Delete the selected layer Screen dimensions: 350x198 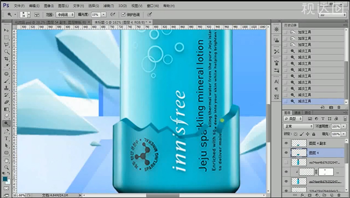(x=339, y=195)
